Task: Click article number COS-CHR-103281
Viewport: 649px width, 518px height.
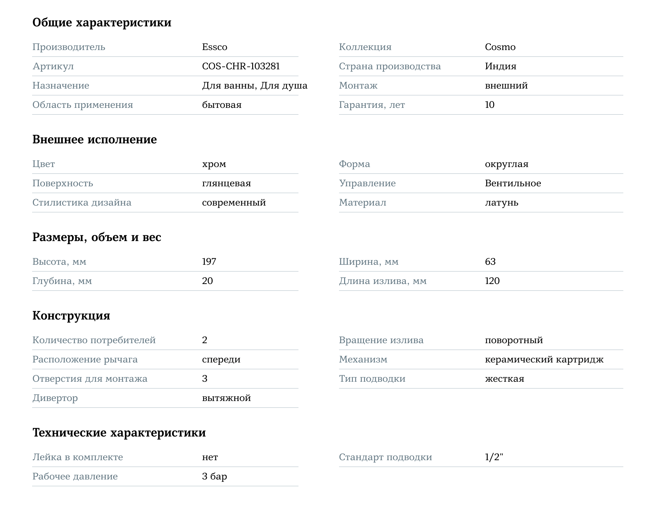Action: 241,66
